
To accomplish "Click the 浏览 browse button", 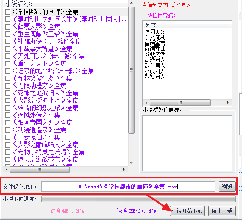I will [227, 187].
